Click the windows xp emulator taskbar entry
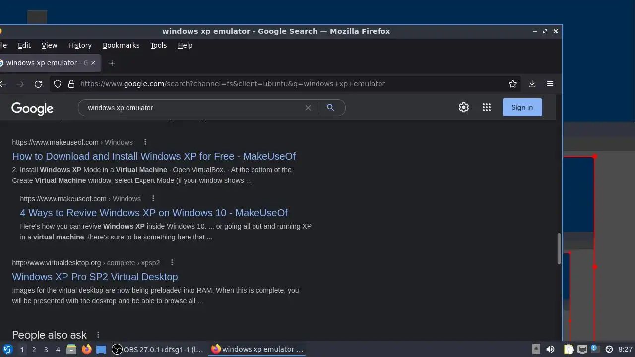The height and width of the screenshot is (357, 635). [x=257, y=349]
